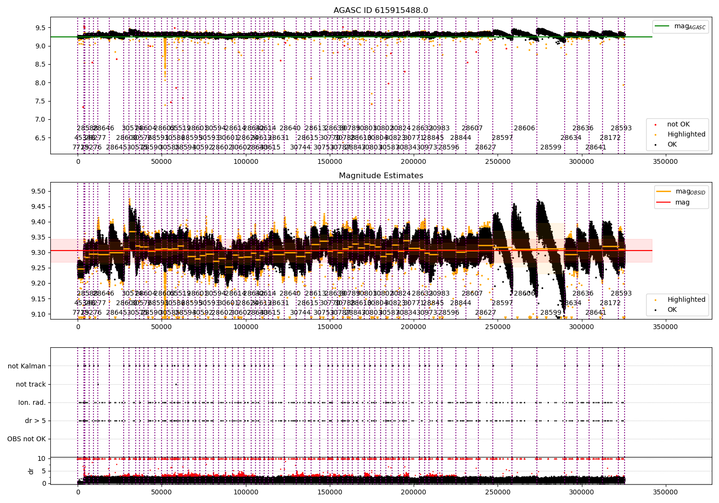Image resolution: width=719 pixels, height=503 pixels.
Task: Click orange mag OBSID line in middle legend
Action: point(664,192)
